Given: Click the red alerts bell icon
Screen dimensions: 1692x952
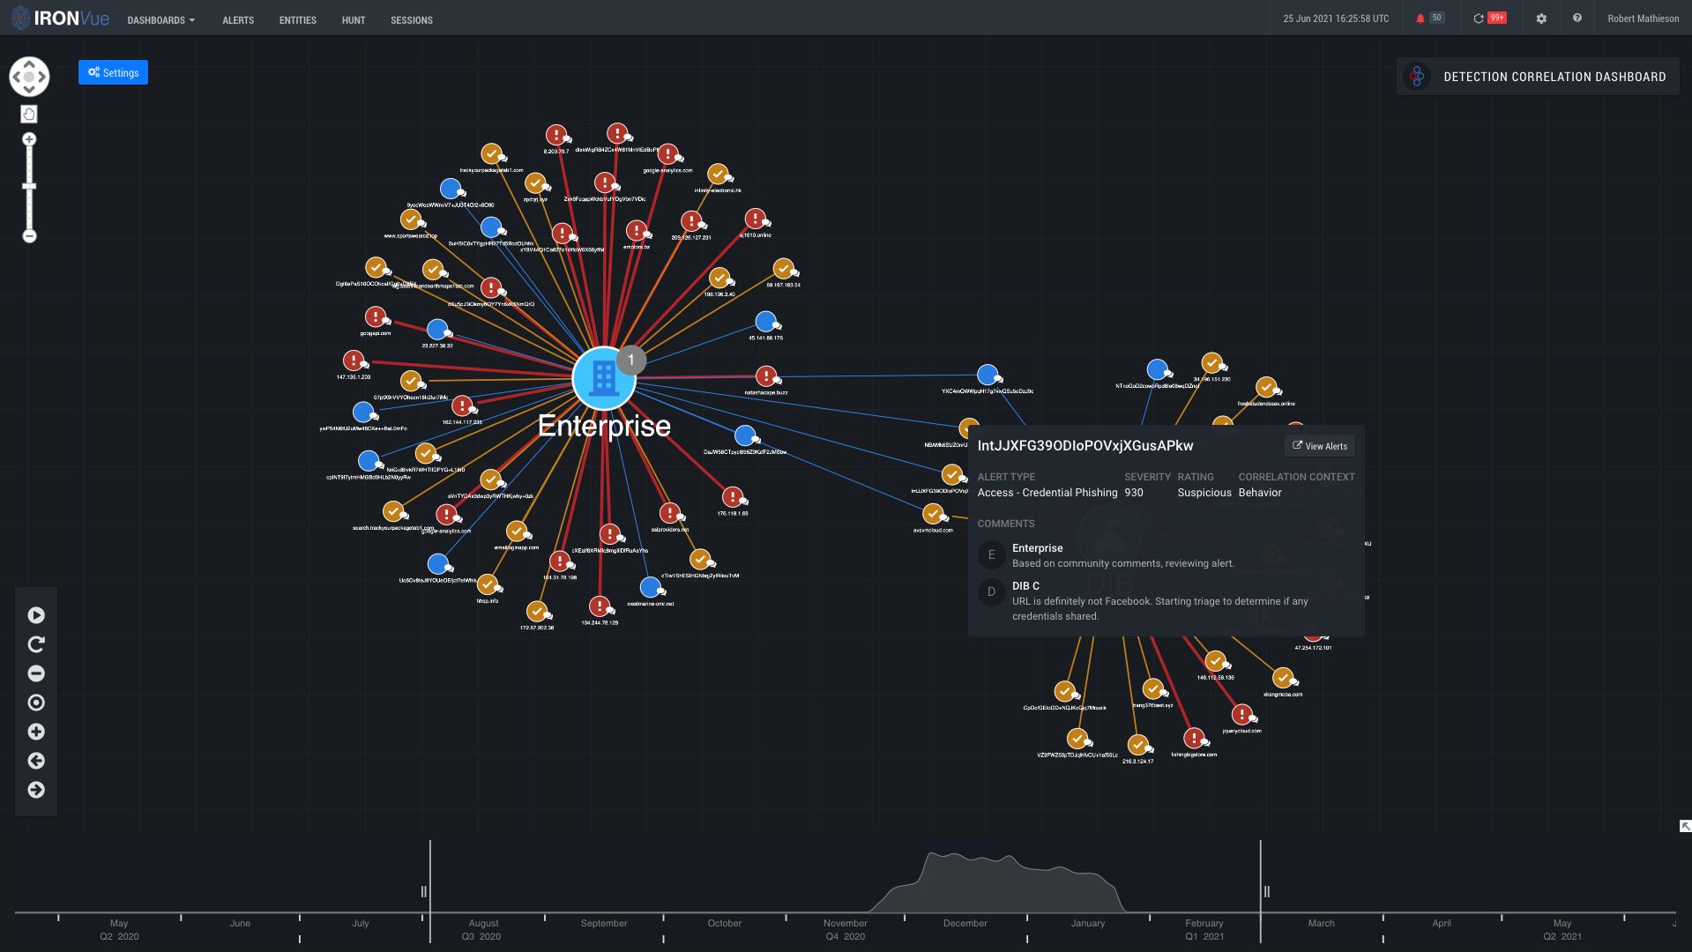Looking at the screenshot, I should [x=1420, y=19].
